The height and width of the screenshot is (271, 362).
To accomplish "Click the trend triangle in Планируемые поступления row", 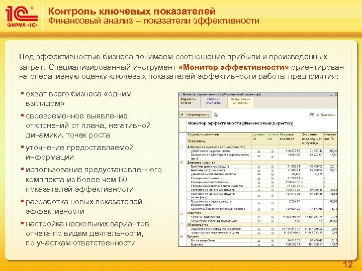I will pyautogui.click(x=259, y=182).
